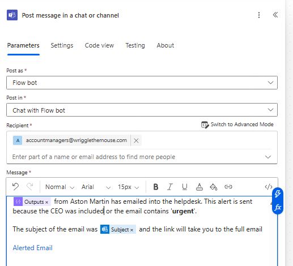Click the 'Post message in a chat or channel' title
Image resolution: width=293 pixels, height=266 pixels.
pos(70,15)
